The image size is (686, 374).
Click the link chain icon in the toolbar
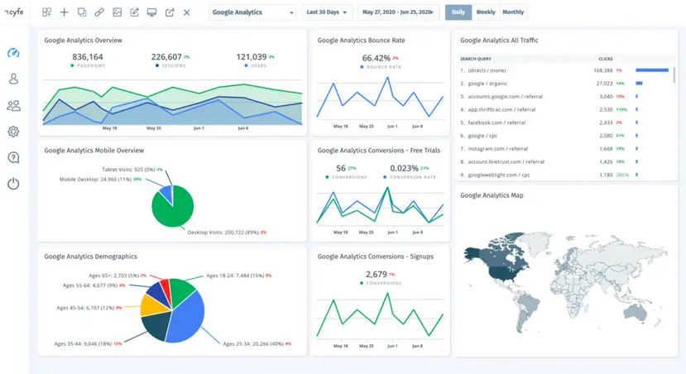[99, 12]
